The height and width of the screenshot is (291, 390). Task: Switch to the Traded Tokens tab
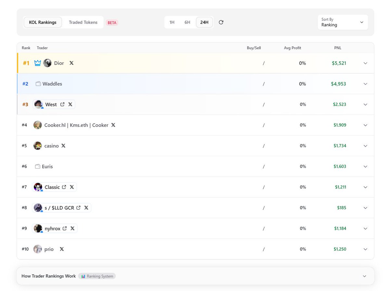point(83,22)
